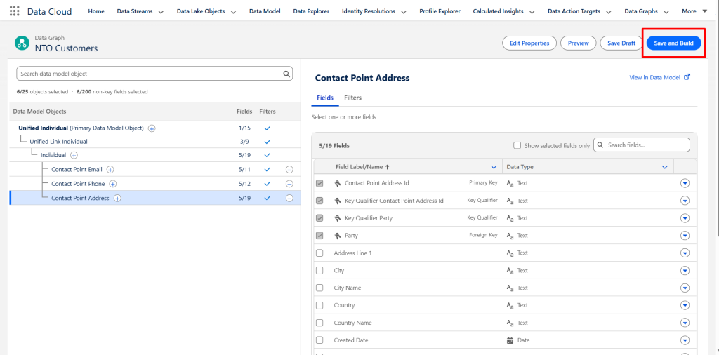This screenshot has width=719, height=355.
Task: Click filter checkmark for Contact Point Address row
Action: point(268,198)
